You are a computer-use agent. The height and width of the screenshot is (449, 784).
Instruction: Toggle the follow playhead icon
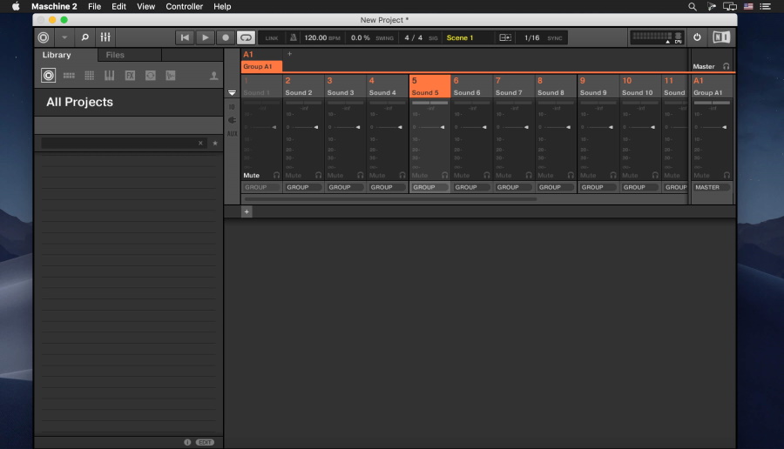tap(505, 37)
